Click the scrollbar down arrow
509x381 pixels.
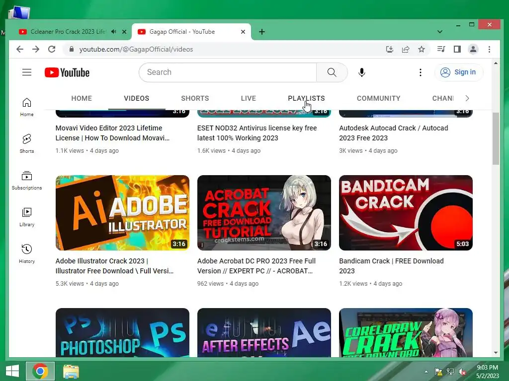tap(496, 353)
